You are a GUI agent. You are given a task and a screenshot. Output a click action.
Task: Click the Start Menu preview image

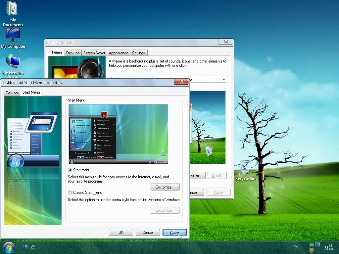click(118, 134)
